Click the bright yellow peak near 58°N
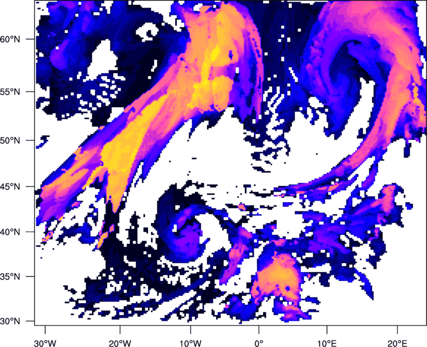This screenshot has height=347, width=427. [216, 52]
